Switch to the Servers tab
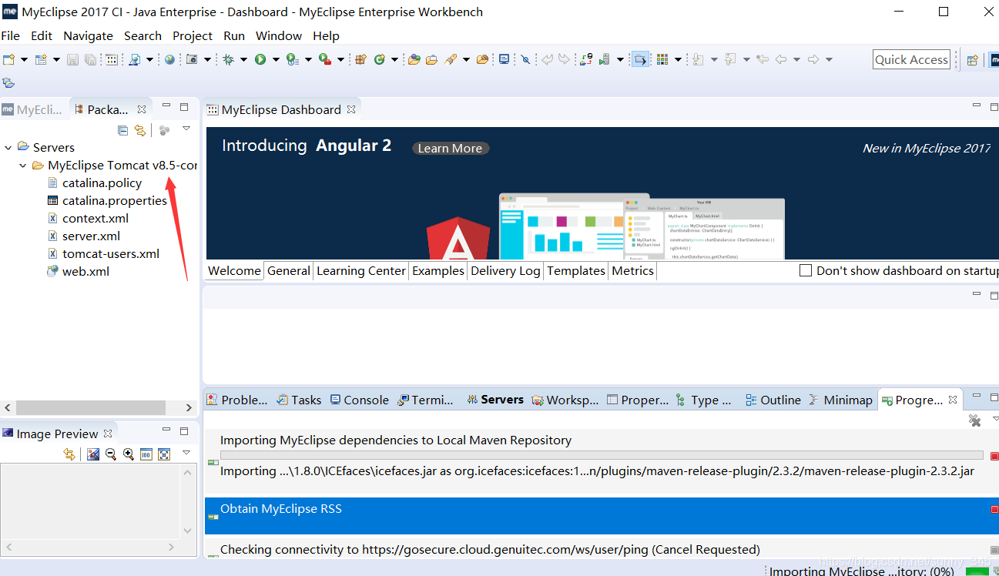Image resolution: width=999 pixels, height=576 pixels. (494, 400)
